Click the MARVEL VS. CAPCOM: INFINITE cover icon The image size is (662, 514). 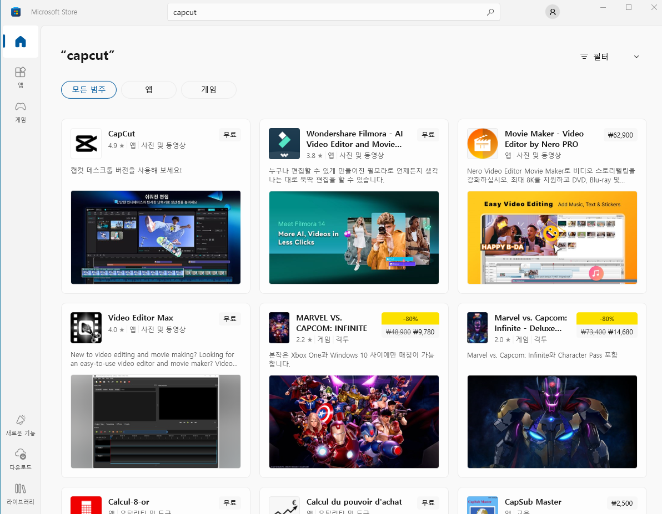[279, 328]
